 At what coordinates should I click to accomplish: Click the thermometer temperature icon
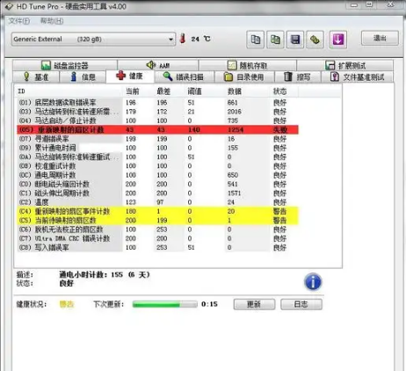pyautogui.click(x=183, y=39)
